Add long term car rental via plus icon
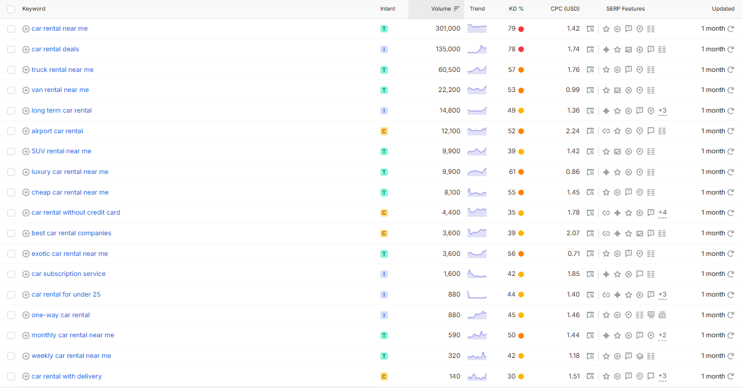 (26, 111)
